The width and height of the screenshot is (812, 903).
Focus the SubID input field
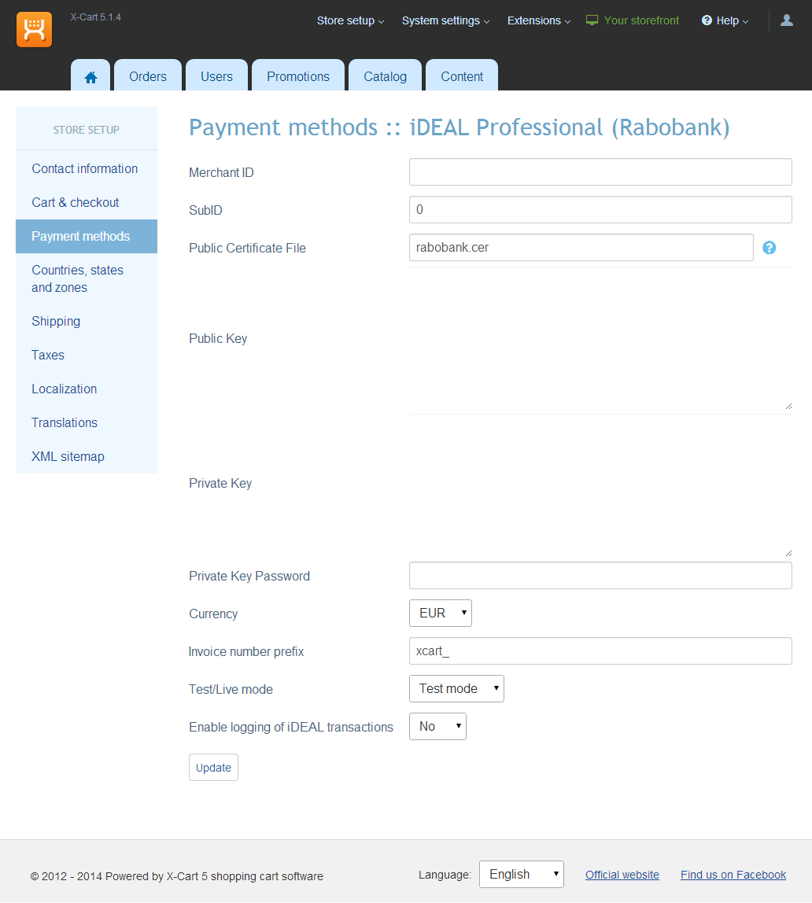click(x=600, y=209)
